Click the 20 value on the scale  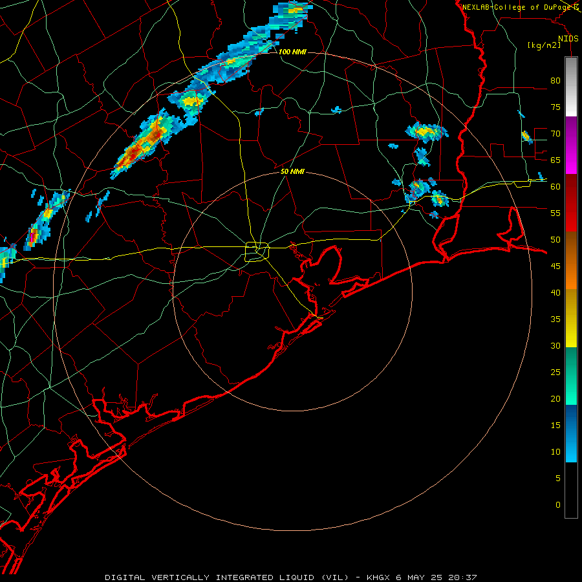(555, 398)
